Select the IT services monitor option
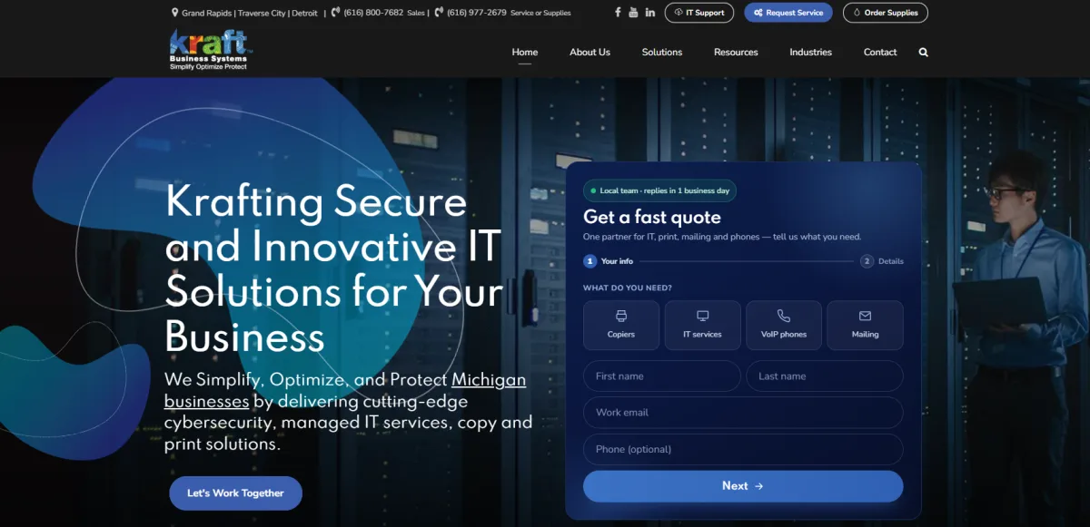 click(702, 325)
